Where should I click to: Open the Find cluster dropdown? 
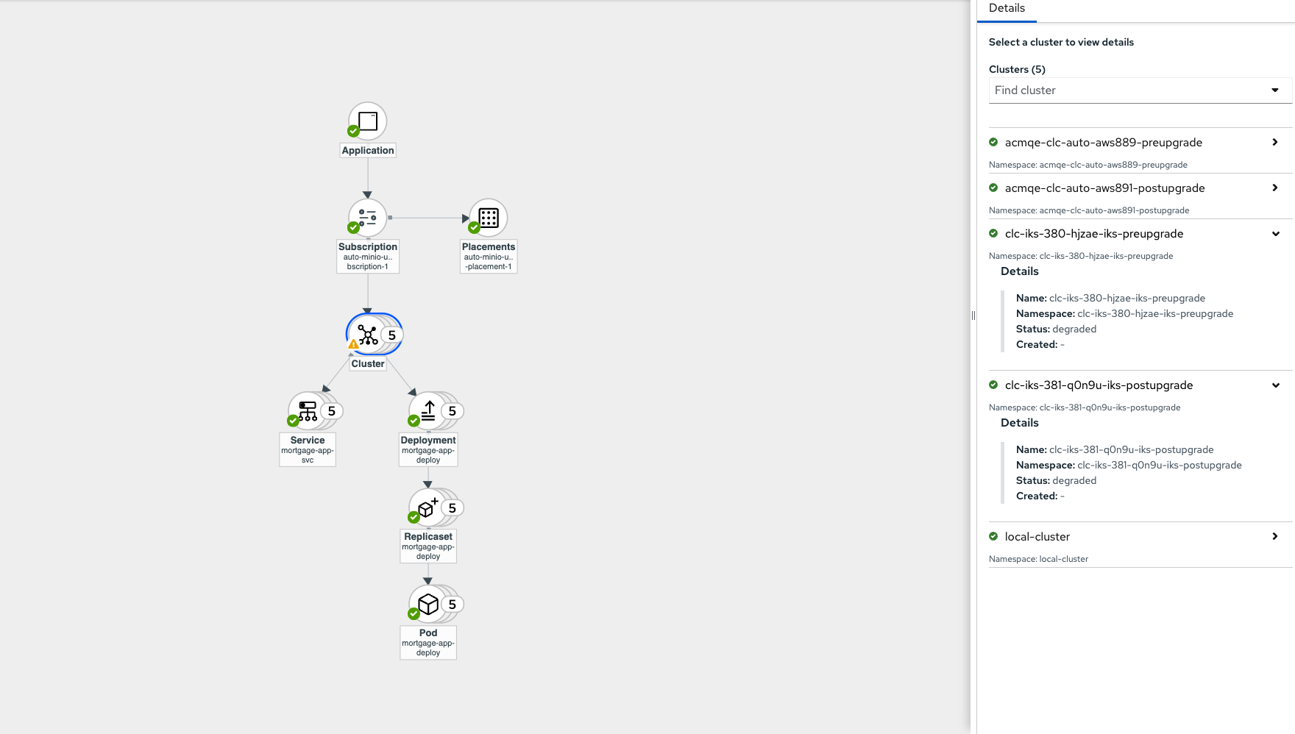pos(1139,90)
